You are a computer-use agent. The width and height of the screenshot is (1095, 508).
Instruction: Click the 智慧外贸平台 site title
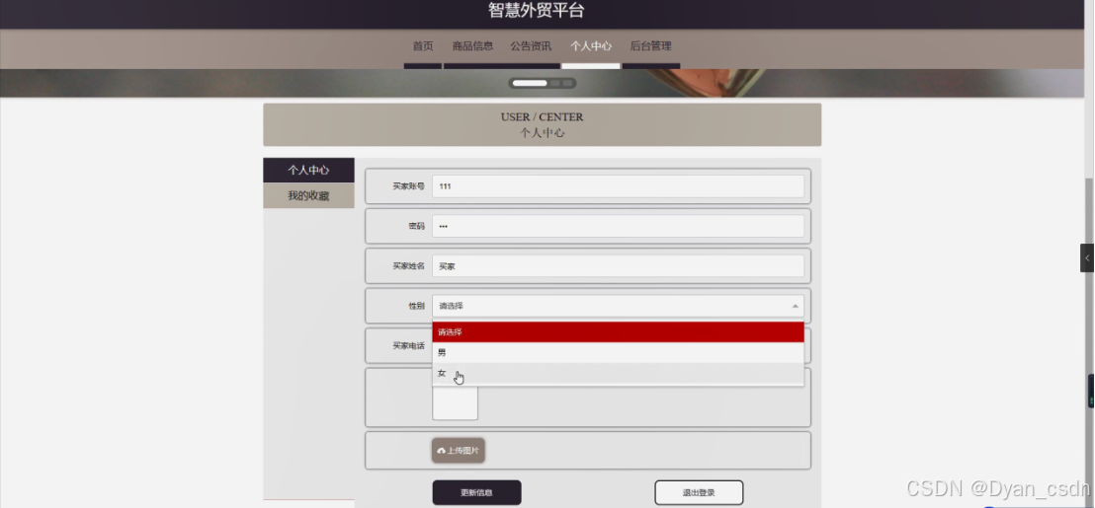pos(536,11)
